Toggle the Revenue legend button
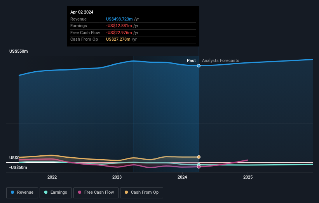Viewport: 319px width, 203px height. click(22, 193)
